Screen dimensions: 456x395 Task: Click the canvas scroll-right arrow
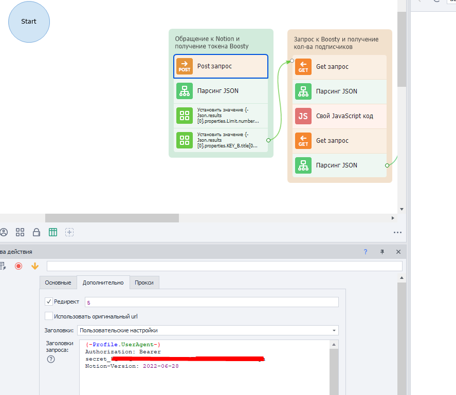point(393,218)
